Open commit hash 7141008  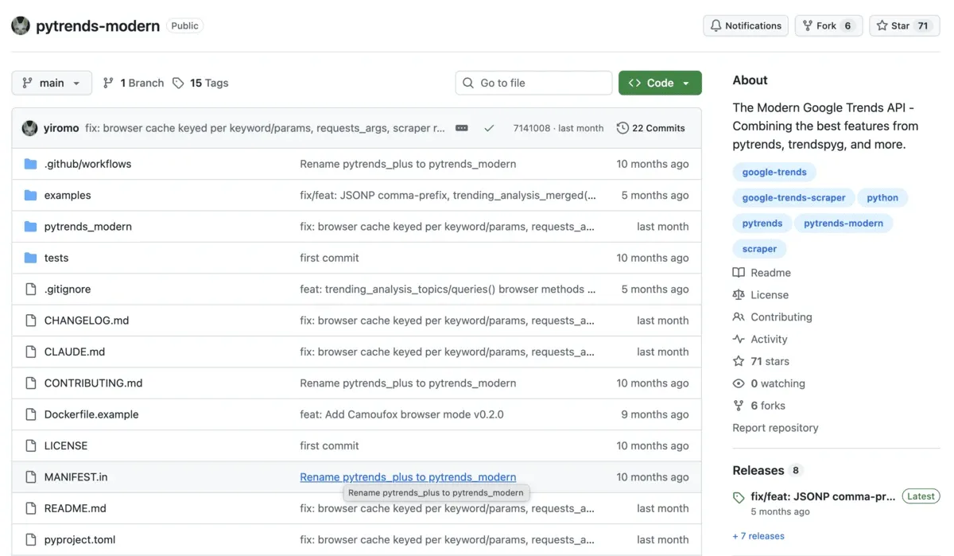[x=531, y=128]
